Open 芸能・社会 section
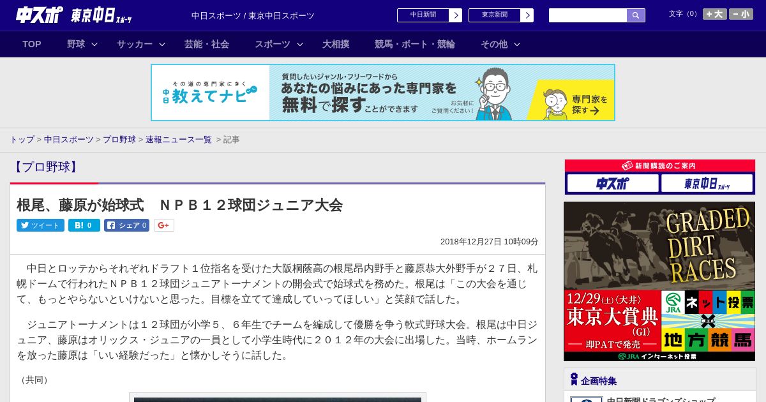The image size is (766, 402). (x=207, y=44)
